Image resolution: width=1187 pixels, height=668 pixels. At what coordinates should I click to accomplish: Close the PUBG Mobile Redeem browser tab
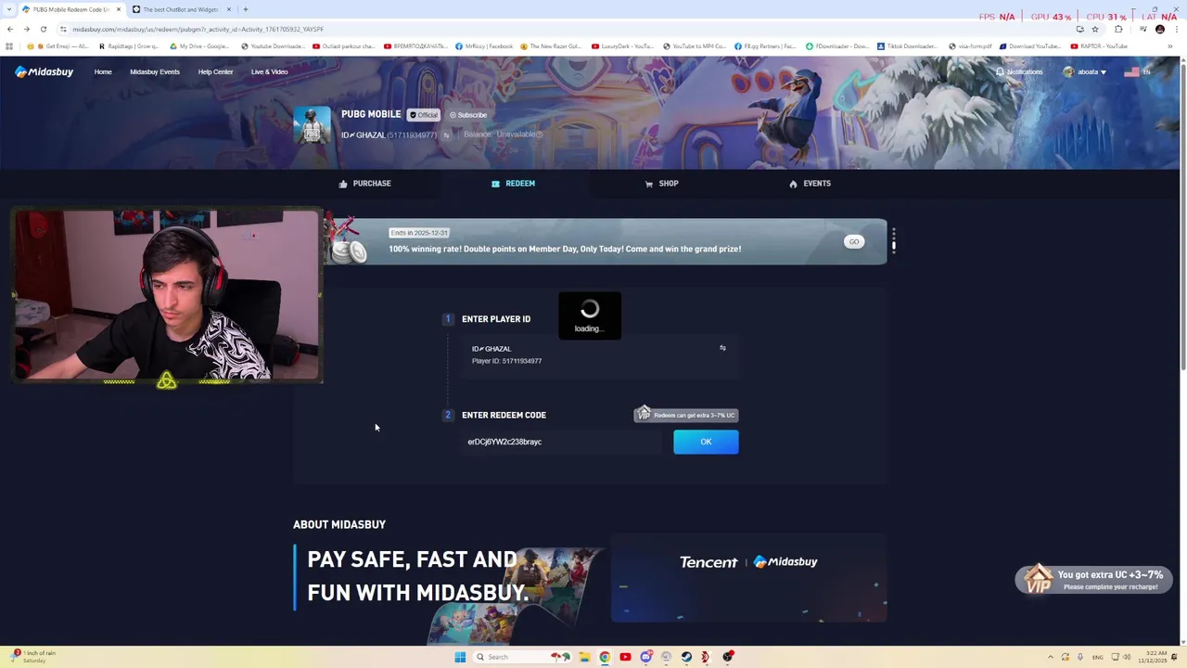click(x=118, y=9)
